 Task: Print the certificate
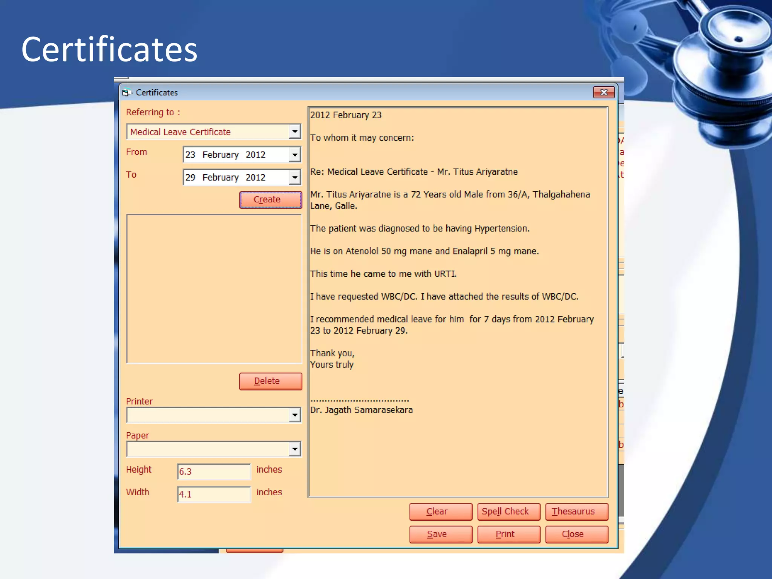tap(509, 534)
